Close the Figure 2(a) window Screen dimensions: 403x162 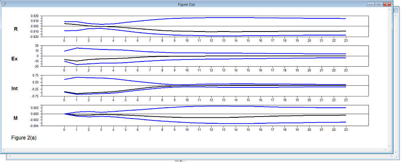coord(387,4)
